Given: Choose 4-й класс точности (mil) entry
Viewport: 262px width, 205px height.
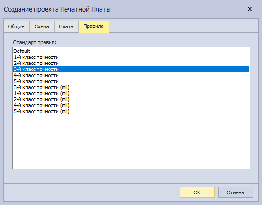Looking at the screenshot, I should click(x=131, y=105).
